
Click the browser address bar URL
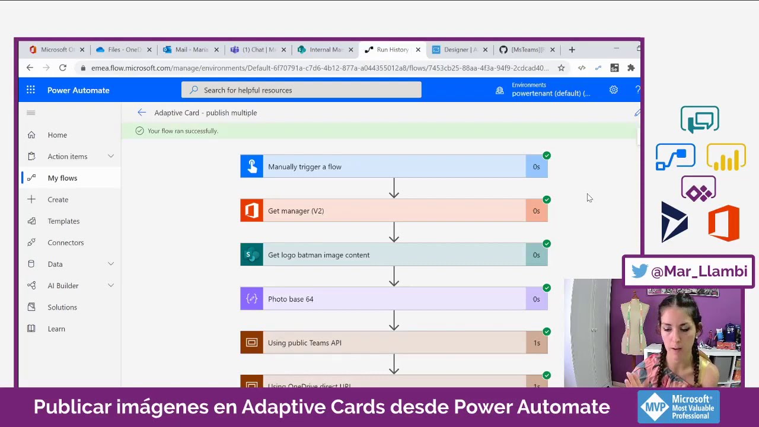(320, 68)
